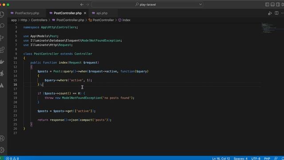Click 'namespace' keyword on line 3
284x160 pixels.
[31, 27]
